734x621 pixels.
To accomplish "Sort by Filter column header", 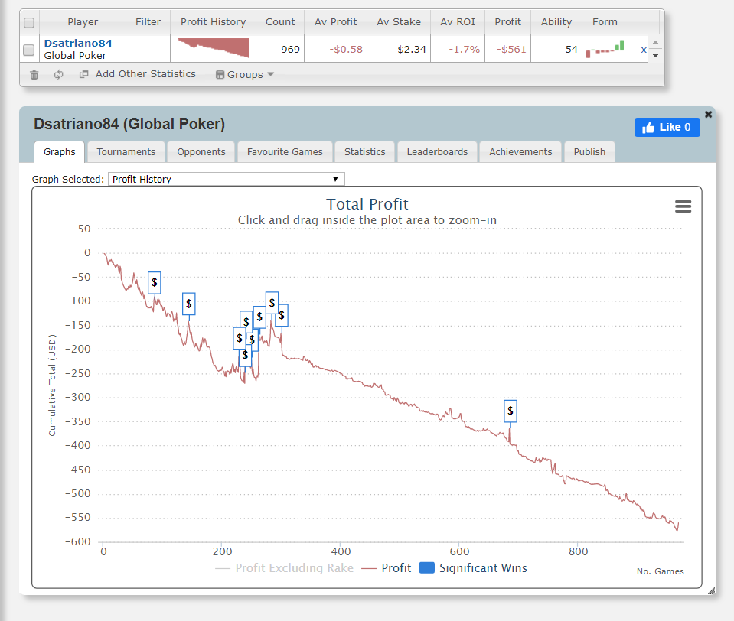I will click(x=148, y=22).
